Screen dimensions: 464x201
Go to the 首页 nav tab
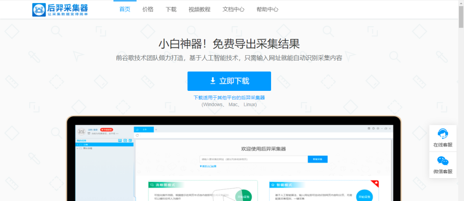click(125, 9)
